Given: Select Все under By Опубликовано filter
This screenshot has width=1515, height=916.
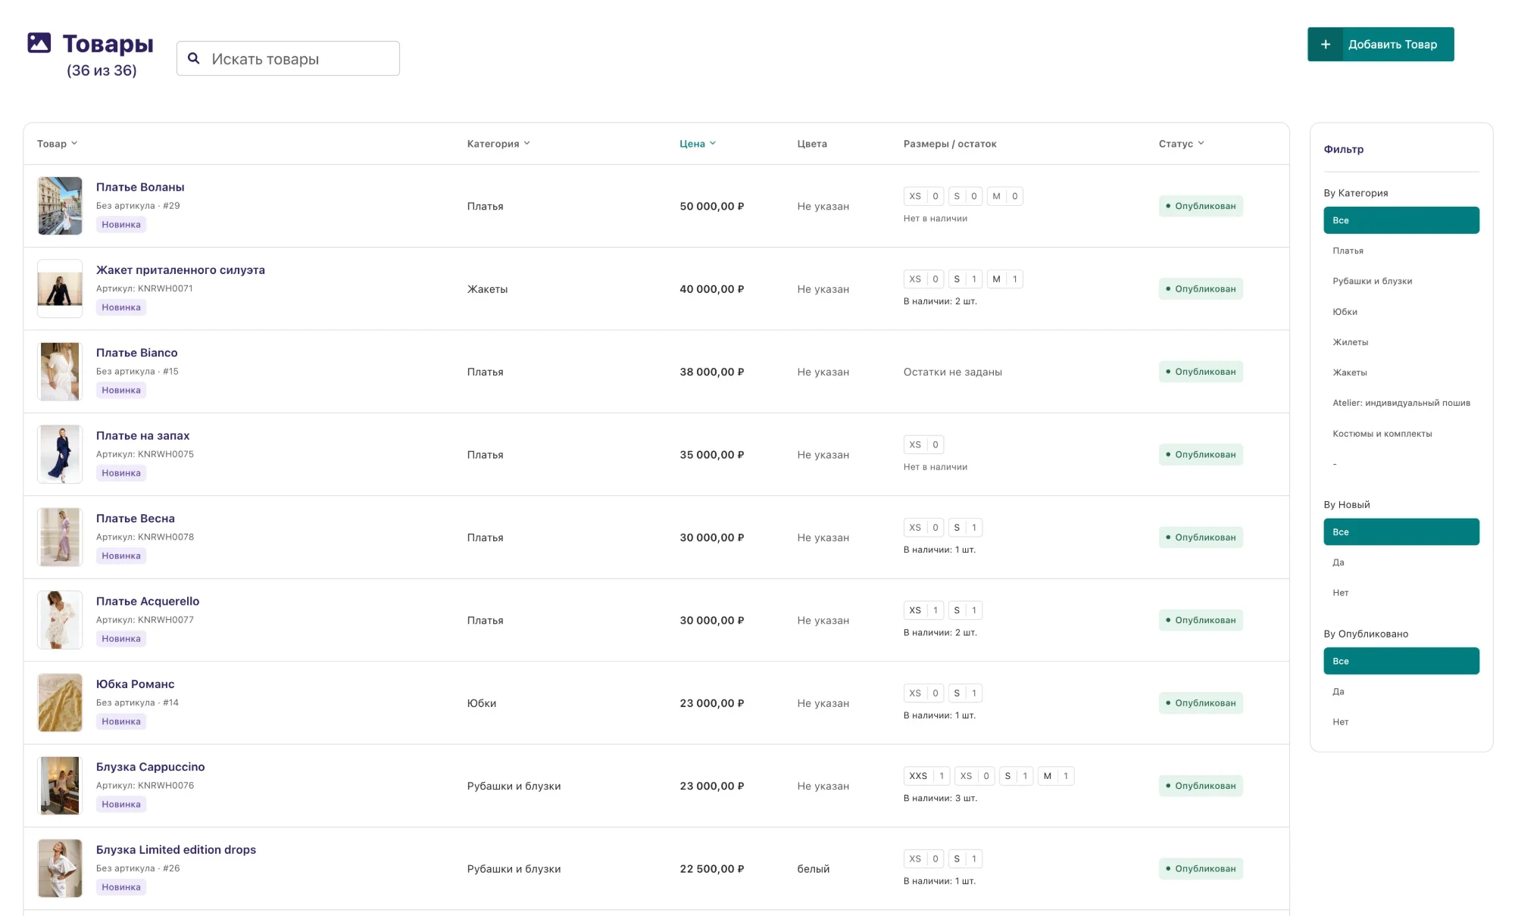Looking at the screenshot, I should coord(1401,661).
